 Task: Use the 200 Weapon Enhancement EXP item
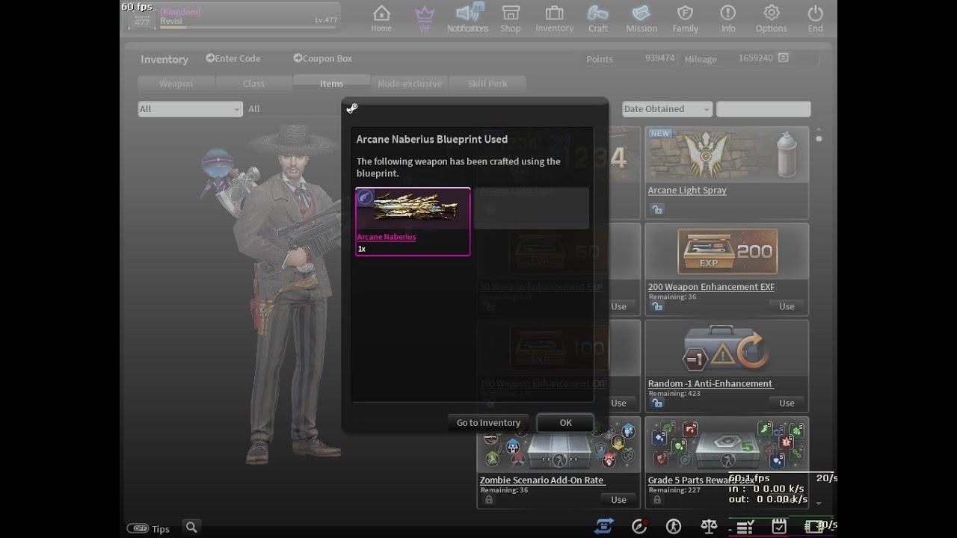tap(787, 306)
